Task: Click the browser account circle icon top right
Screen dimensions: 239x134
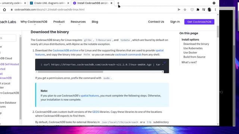Action: [214, 3]
